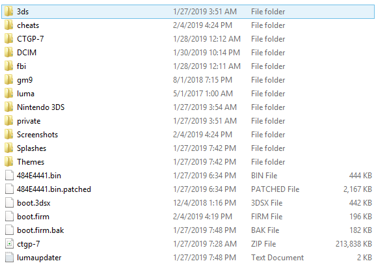Select the lumaupdater text document icon
The height and width of the screenshot is (272, 389).
coord(9,257)
